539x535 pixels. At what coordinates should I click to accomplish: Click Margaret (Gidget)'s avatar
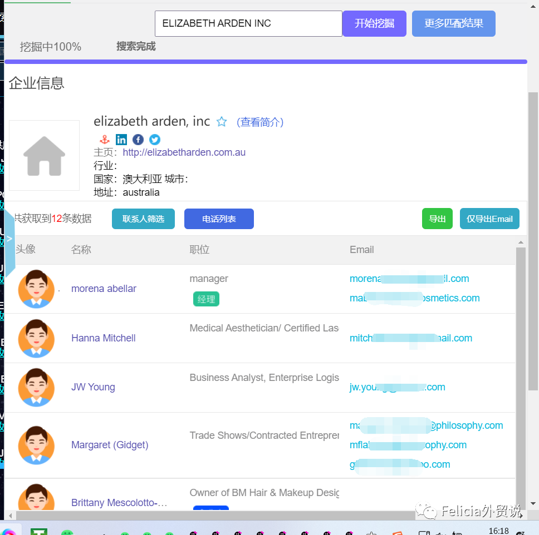point(36,445)
